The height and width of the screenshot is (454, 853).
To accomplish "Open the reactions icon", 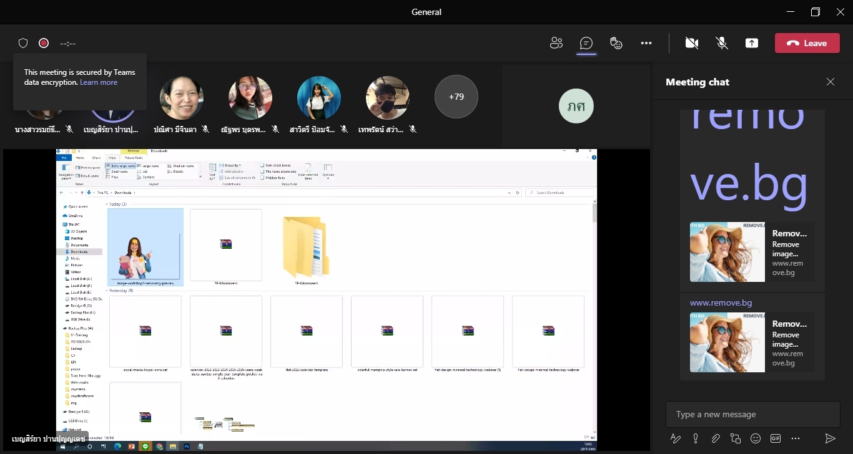I will (x=616, y=43).
